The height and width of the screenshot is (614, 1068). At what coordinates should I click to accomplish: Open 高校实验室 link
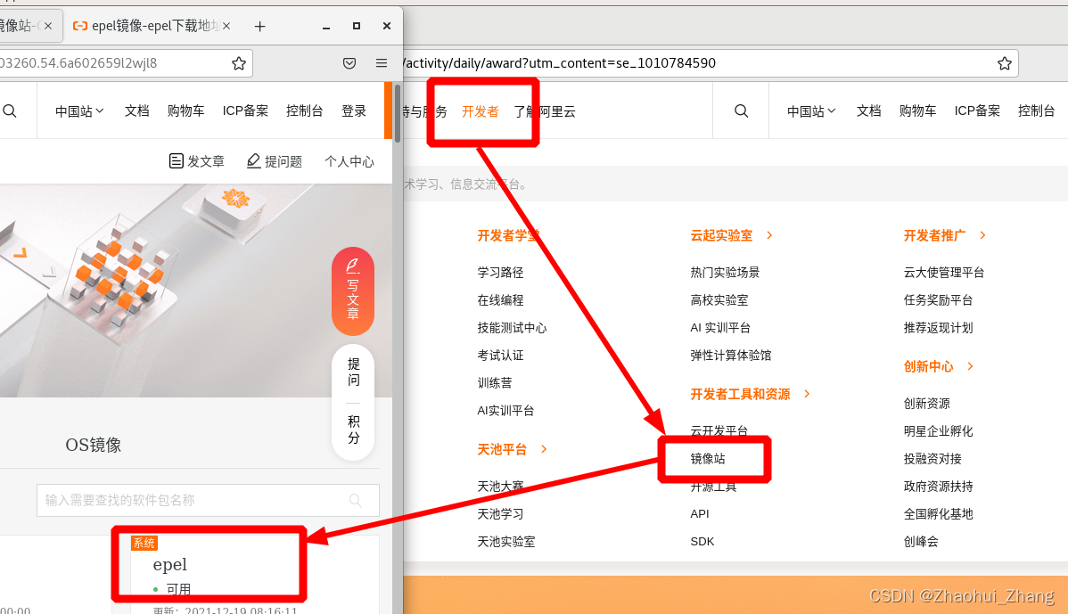click(x=719, y=300)
